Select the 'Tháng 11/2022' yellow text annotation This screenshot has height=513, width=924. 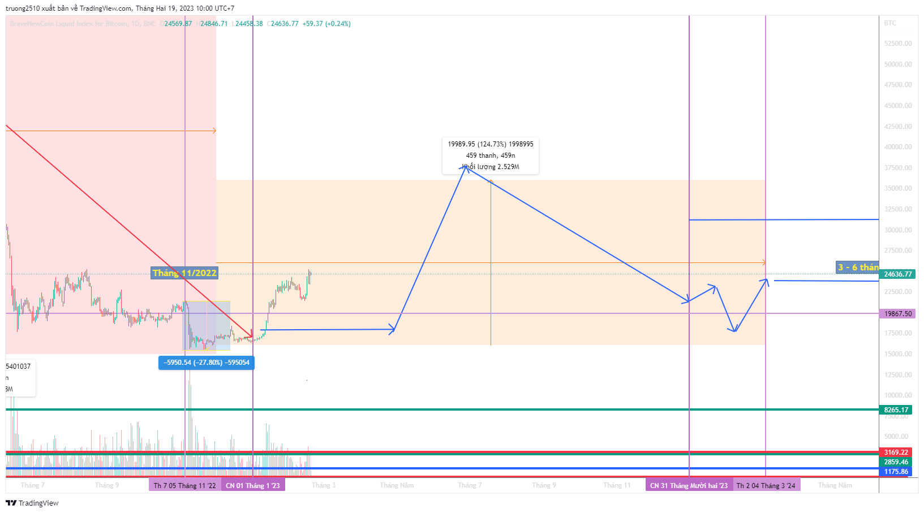click(x=184, y=273)
